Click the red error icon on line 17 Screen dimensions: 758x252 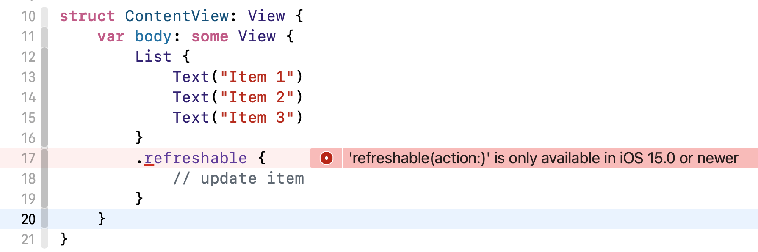[326, 158]
